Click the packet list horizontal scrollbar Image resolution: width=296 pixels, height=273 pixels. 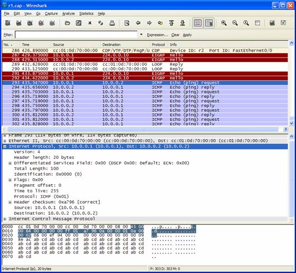pos(143,129)
